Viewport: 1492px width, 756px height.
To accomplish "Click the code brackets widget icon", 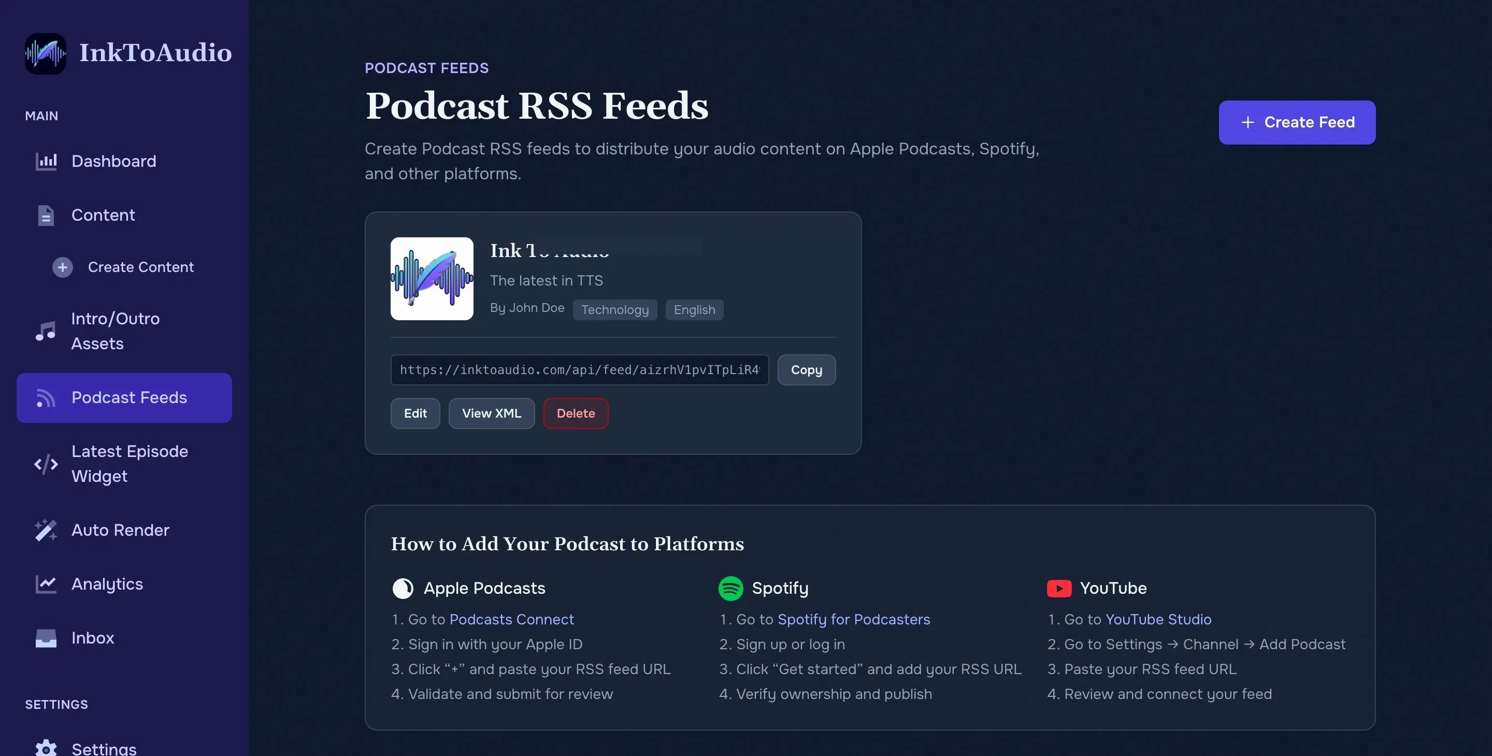I will tap(46, 463).
